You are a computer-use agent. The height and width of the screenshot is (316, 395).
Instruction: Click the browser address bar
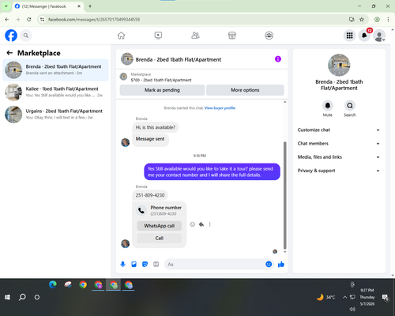pyautogui.click(x=195, y=20)
